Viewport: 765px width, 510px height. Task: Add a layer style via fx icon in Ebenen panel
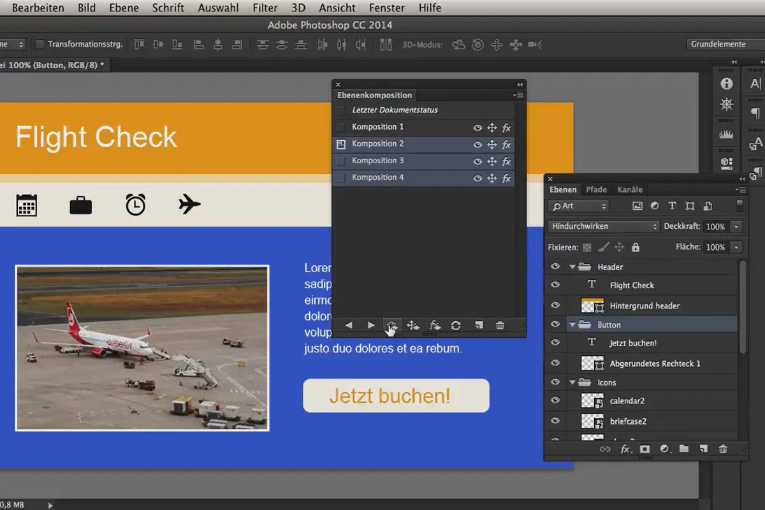tap(625, 449)
